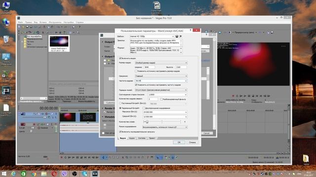Viewport: 316px width, 177px height.
Task: Enable the deblocking filter checkbox
Action: click(161, 99)
